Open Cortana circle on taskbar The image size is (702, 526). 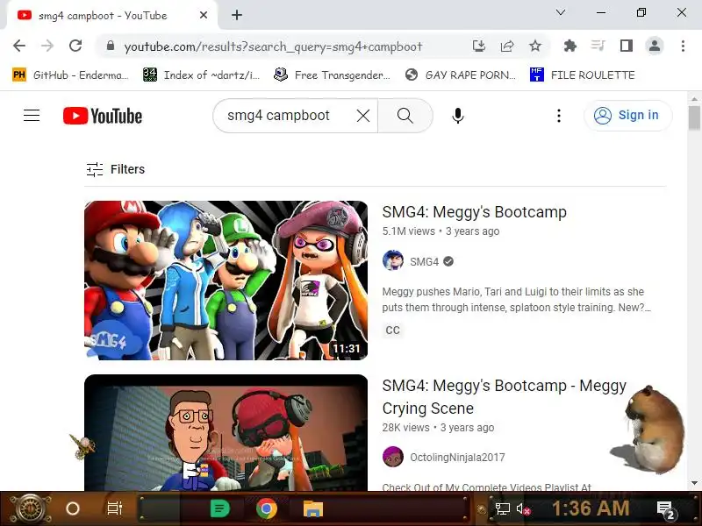[x=73, y=508]
